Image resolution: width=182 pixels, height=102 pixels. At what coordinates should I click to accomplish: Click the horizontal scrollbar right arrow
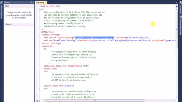point(174,101)
